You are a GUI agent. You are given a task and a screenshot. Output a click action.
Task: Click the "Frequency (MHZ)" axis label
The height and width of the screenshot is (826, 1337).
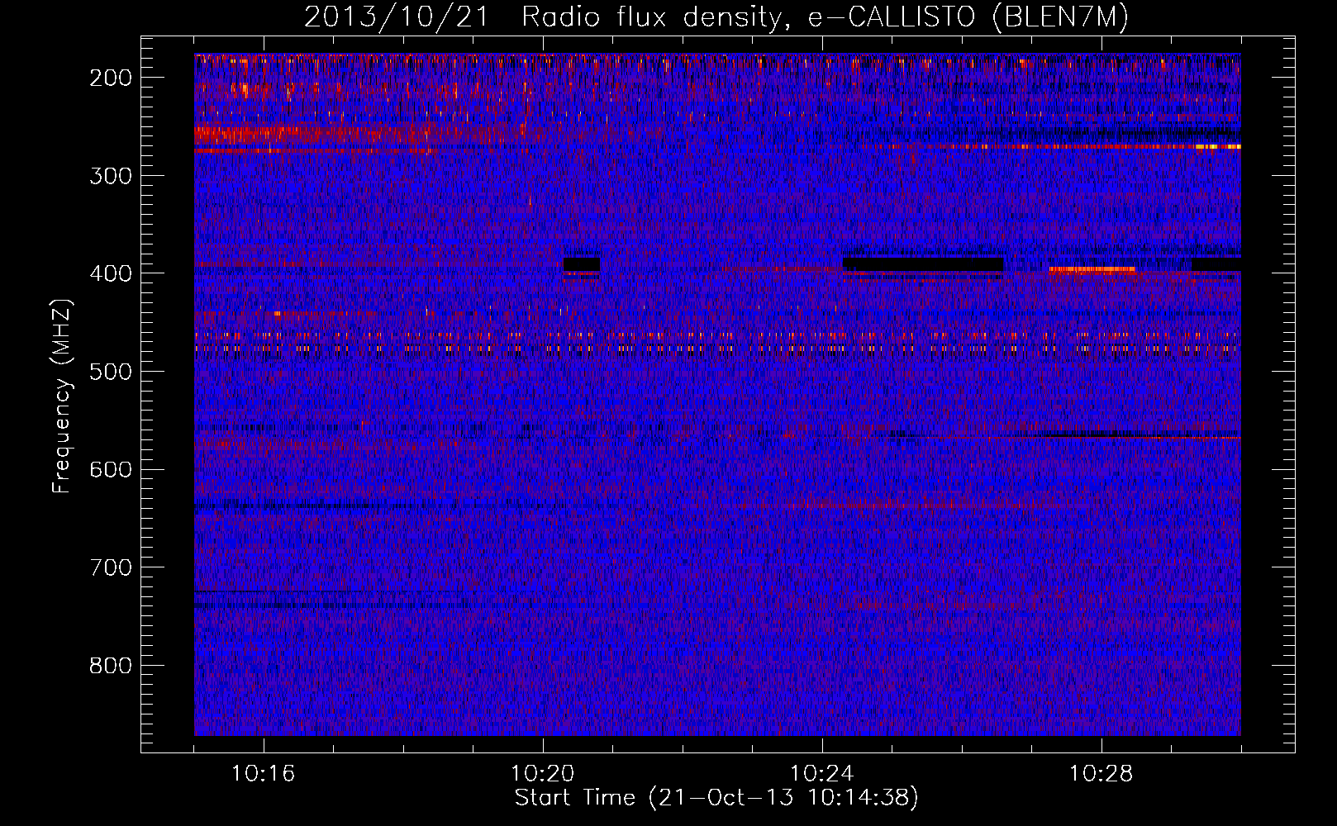(62, 396)
